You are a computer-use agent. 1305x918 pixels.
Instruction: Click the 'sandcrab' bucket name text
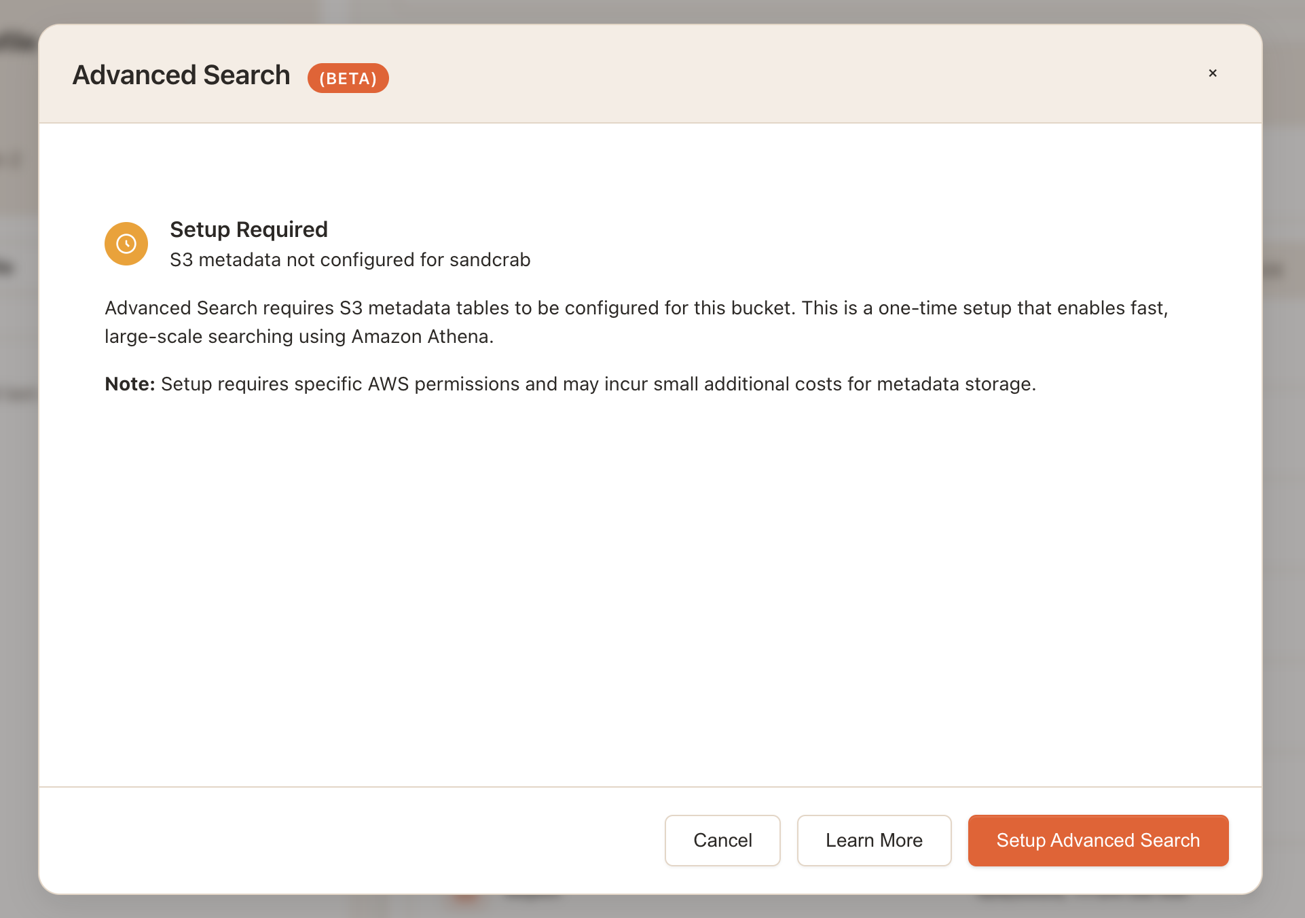[x=490, y=260]
